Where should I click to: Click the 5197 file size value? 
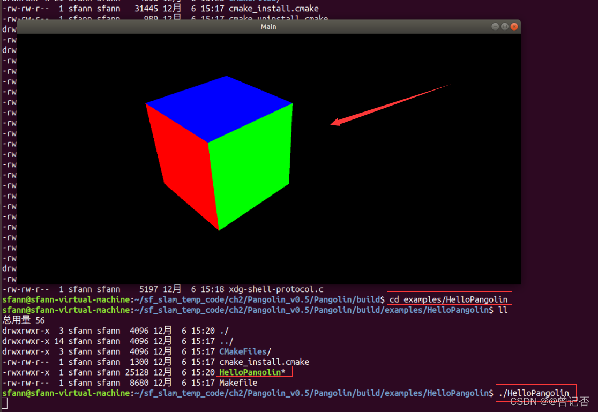pos(149,289)
